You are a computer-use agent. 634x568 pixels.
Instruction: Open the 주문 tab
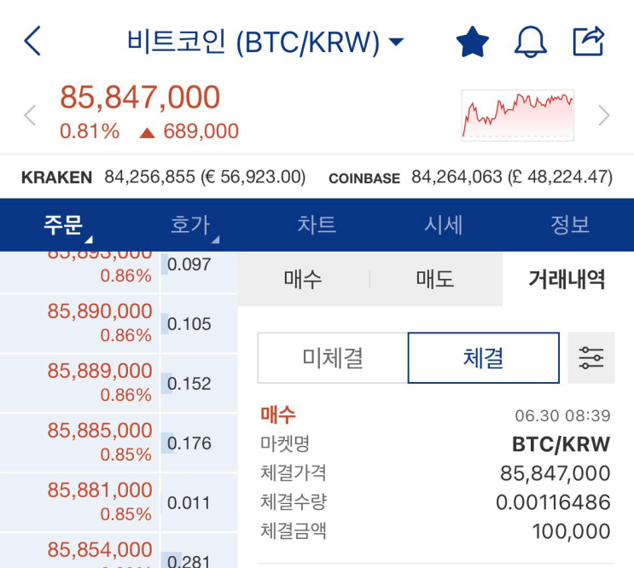coord(64,225)
